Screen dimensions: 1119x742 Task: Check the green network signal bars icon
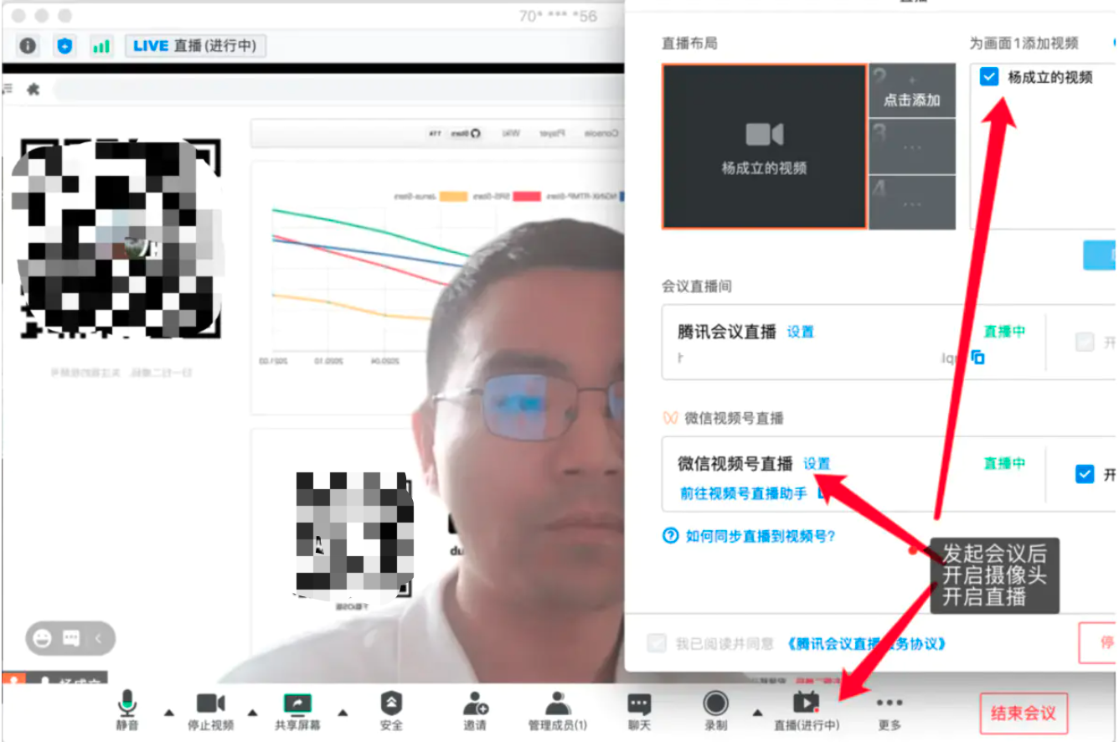pyautogui.click(x=101, y=45)
